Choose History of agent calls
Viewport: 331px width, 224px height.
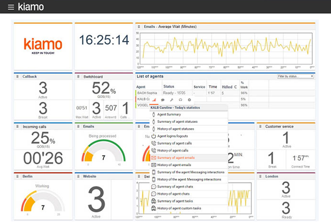(x=189, y=151)
